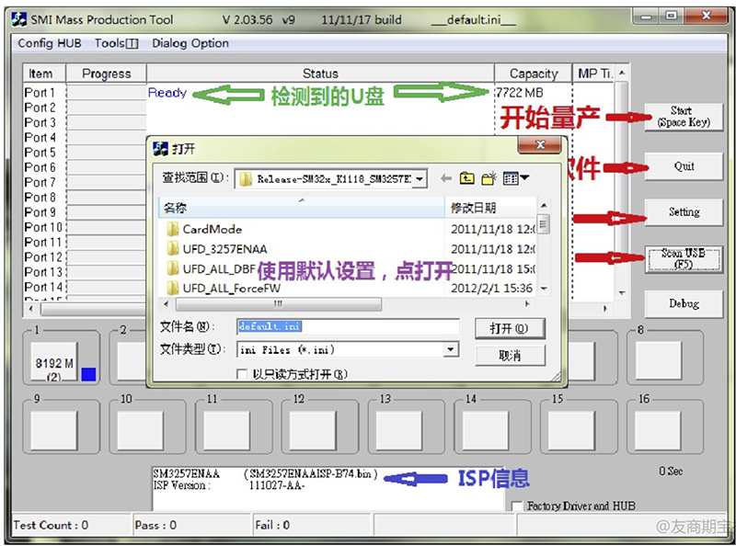Click the Status column header
Viewport: 736px width, 546px height.
point(320,74)
